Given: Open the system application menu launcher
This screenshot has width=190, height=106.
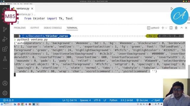Looking at the screenshot, I should coord(2,104).
